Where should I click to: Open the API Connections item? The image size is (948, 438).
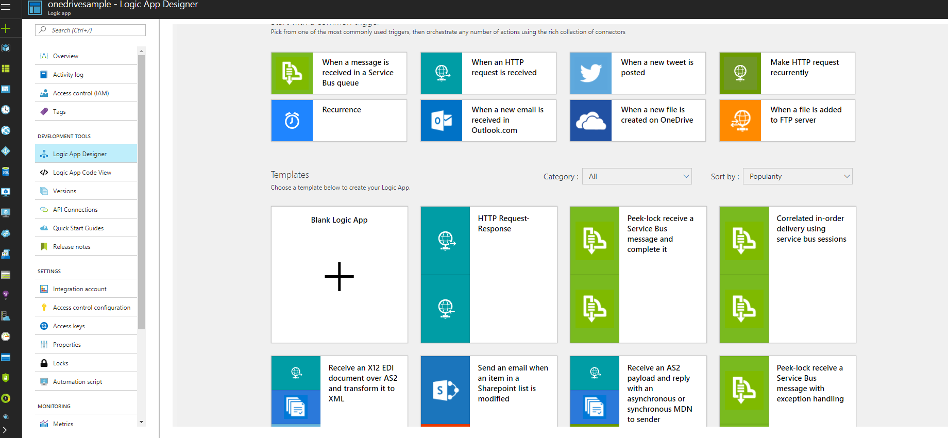86,210
